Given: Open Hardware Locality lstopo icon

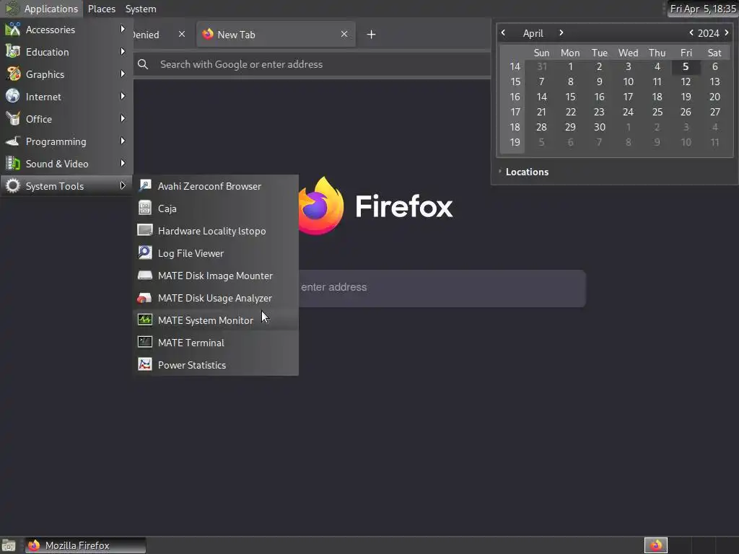Looking at the screenshot, I should coord(144,230).
